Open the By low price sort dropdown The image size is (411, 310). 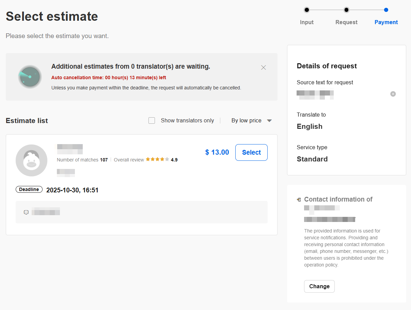coord(252,120)
